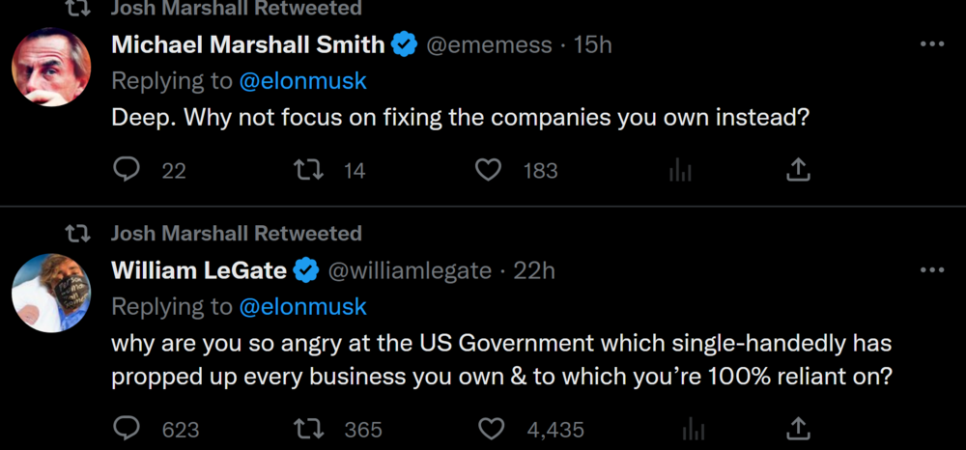Click @elonmusk link in William LeGate's reply
This screenshot has height=450, width=966.
302,307
